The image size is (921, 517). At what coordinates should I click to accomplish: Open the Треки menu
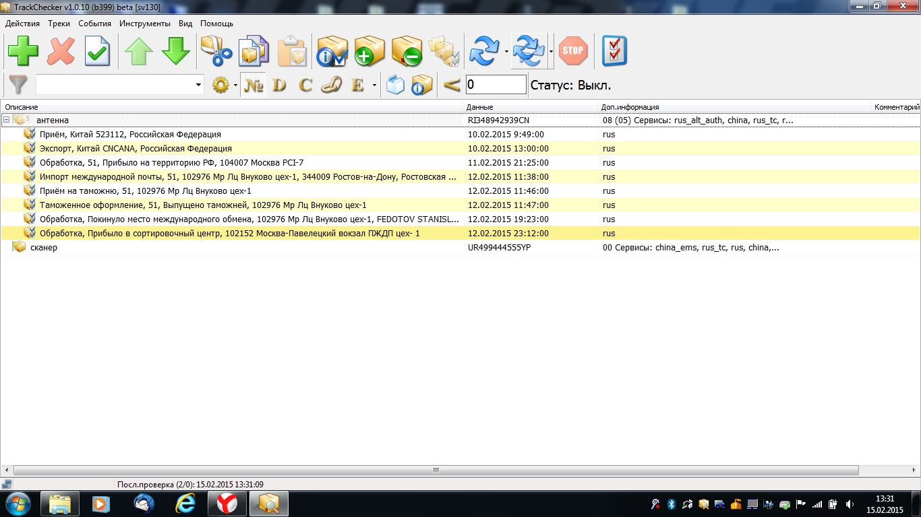click(59, 24)
